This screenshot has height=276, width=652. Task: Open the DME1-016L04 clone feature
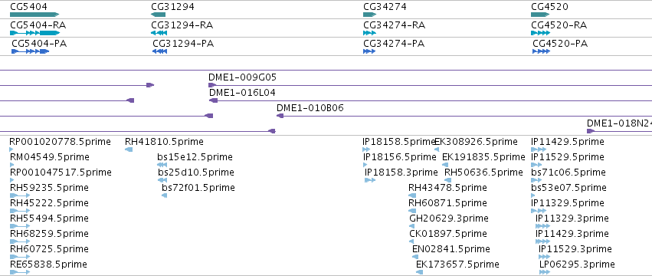click(431, 100)
